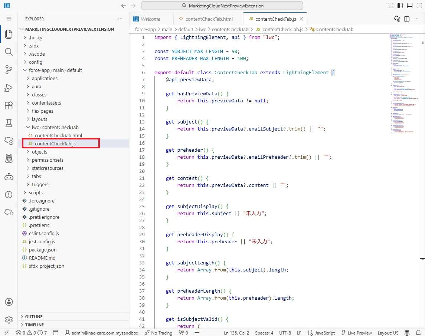Open the Extensions view
The width and height of the screenshot is (425, 336).
(x=9, y=106)
